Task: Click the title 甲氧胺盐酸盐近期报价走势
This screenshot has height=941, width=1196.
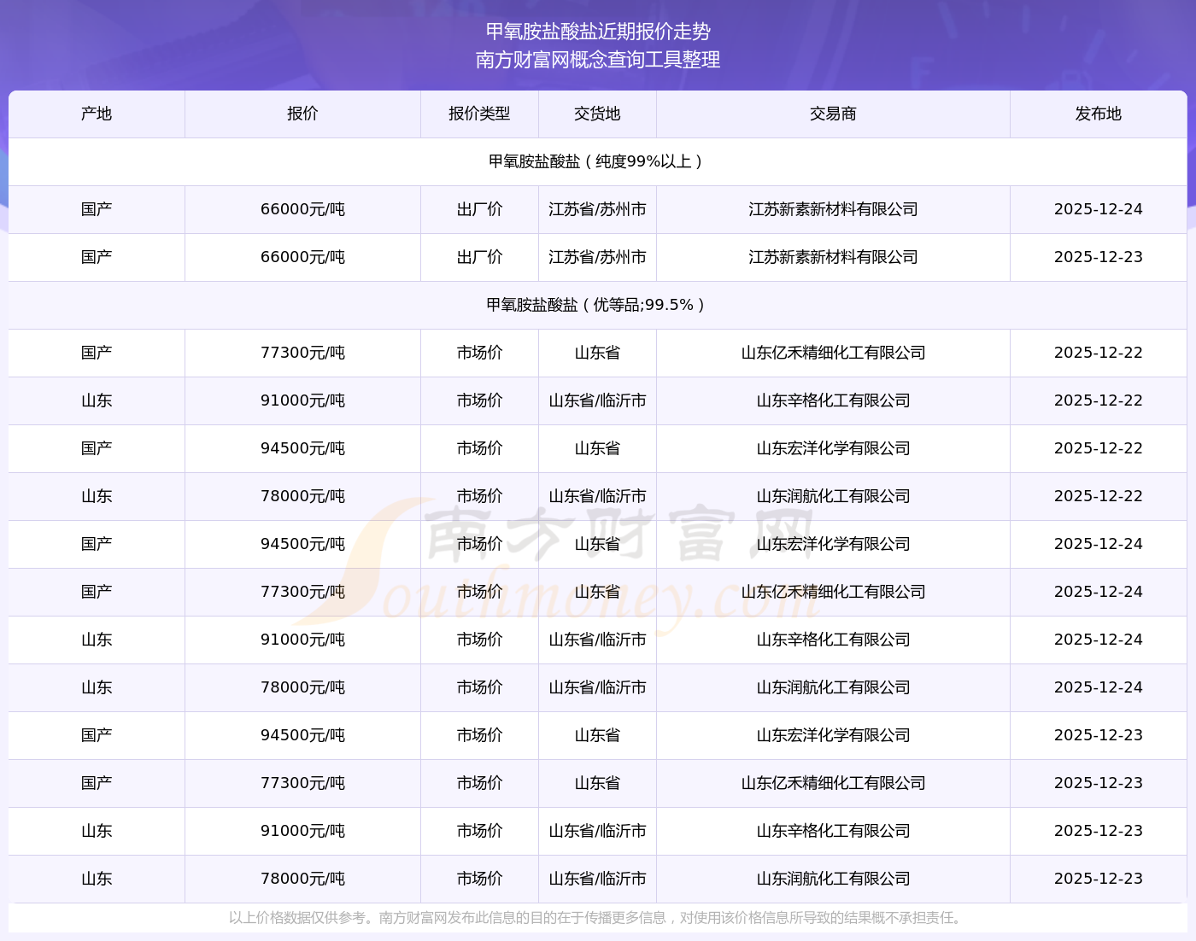Action: [x=598, y=32]
